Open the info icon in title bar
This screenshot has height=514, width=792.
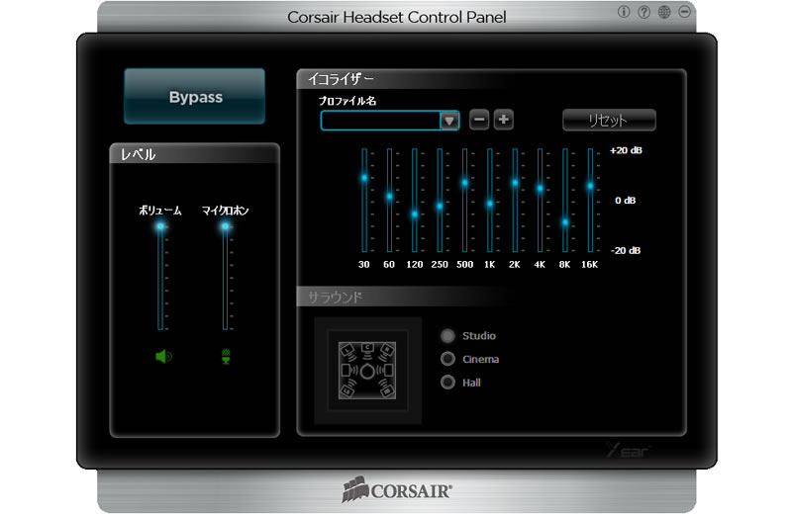tap(624, 12)
